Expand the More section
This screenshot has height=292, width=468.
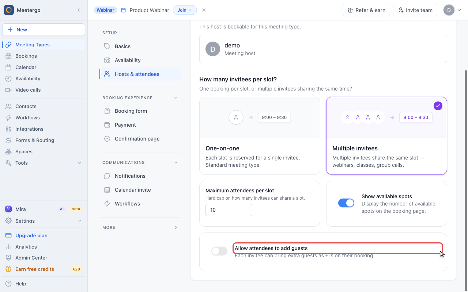click(176, 227)
